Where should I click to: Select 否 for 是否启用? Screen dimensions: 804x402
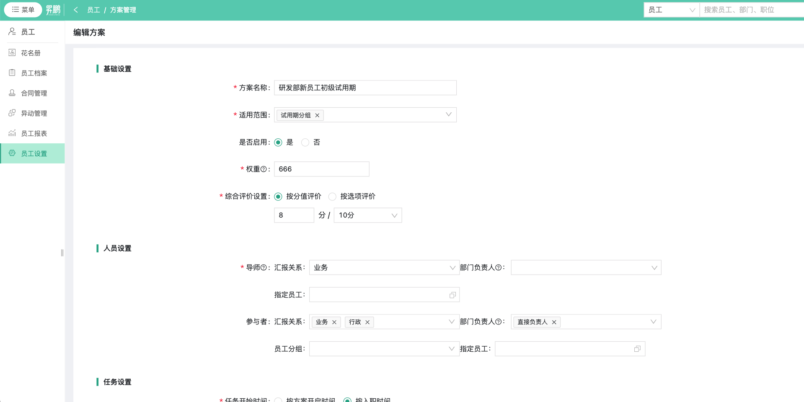[305, 142]
